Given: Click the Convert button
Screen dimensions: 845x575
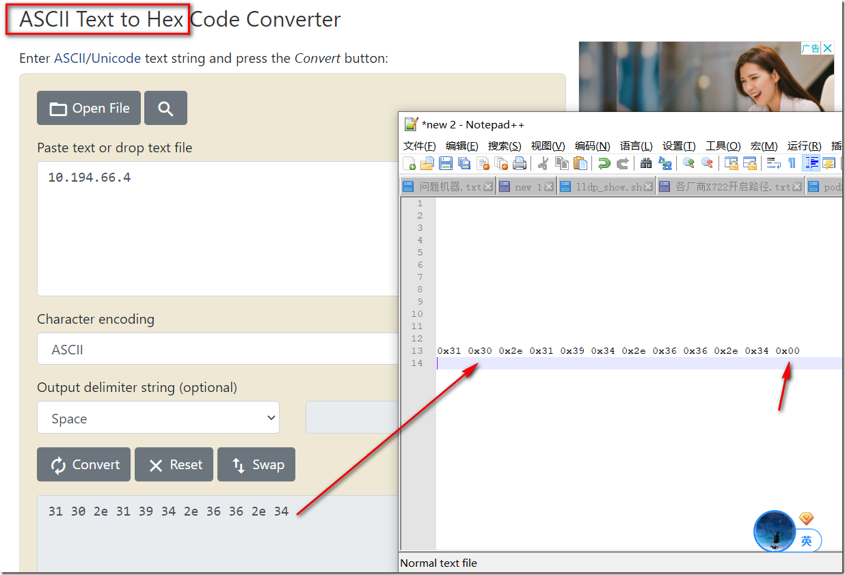Looking at the screenshot, I should (x=84, y=464).
